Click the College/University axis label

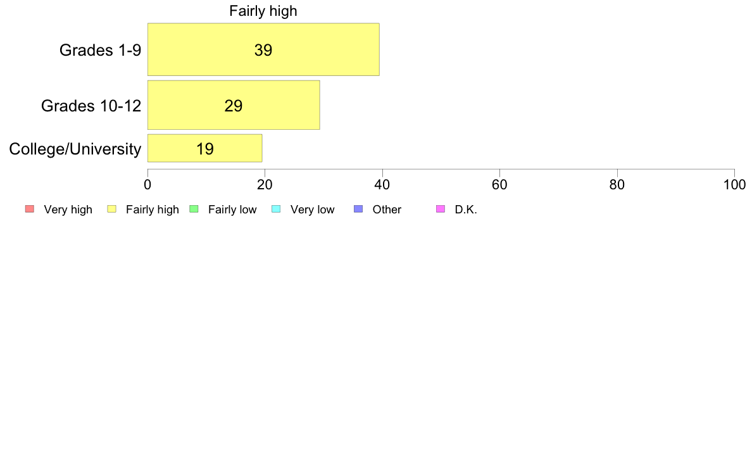[x=75, y=149]
